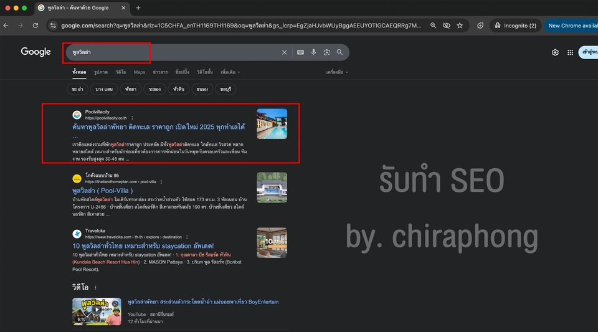Select the ชลบุรี filter chip
598x332 pixels.
pos(225,89)
